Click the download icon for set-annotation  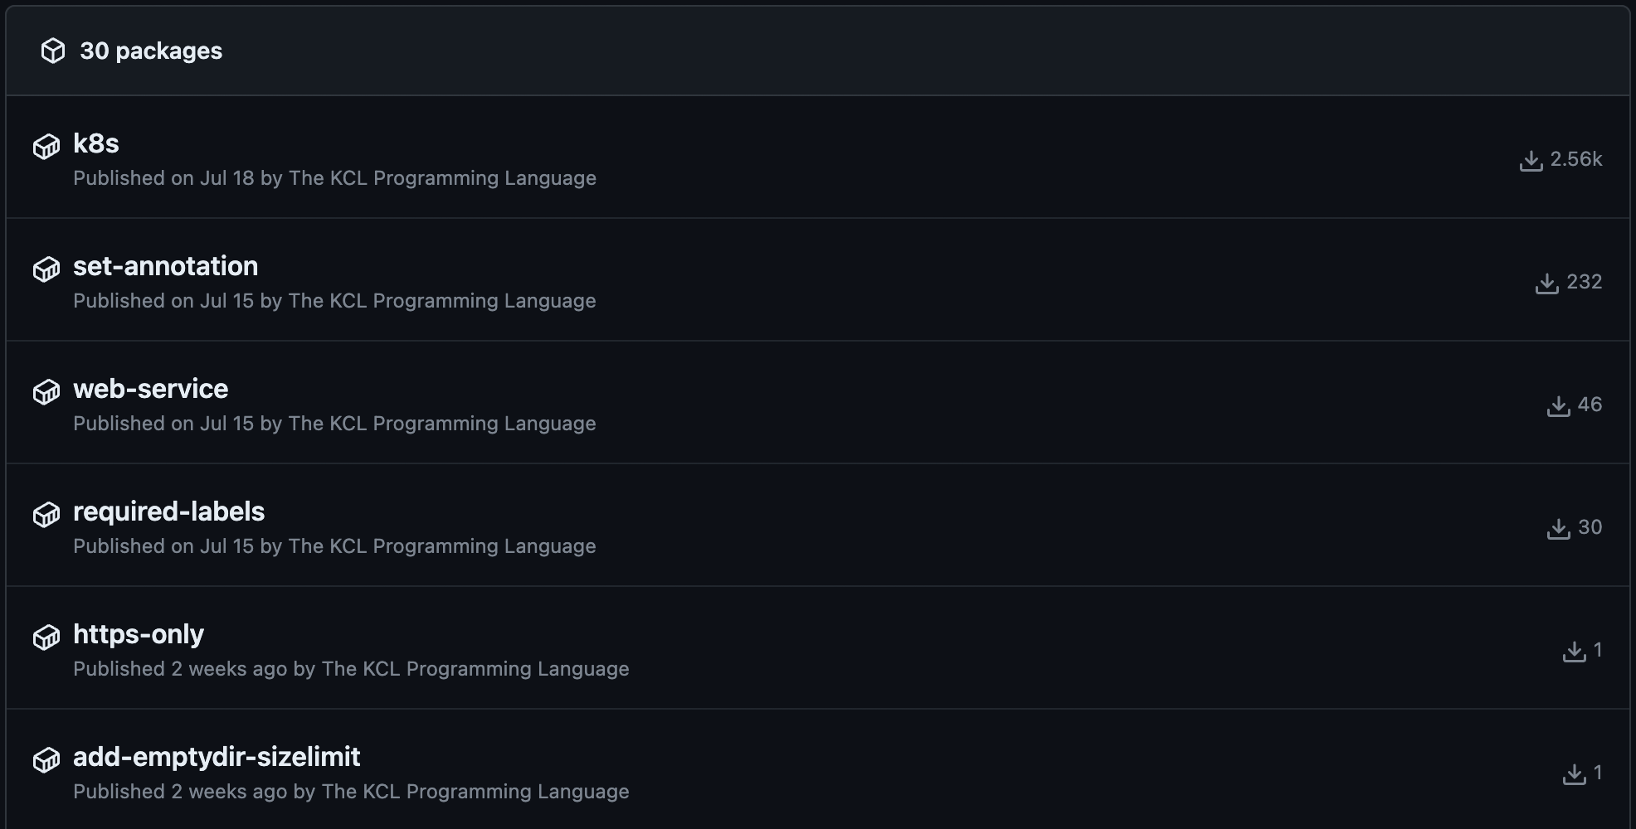tap(1546, 283)
